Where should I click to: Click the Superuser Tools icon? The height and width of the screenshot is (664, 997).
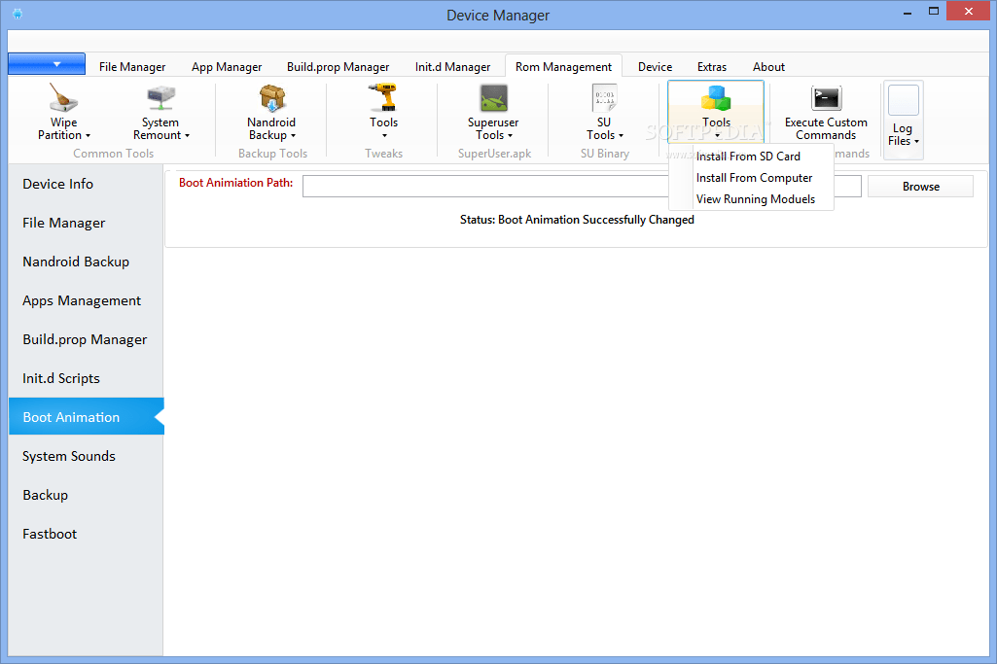[492, 98]
